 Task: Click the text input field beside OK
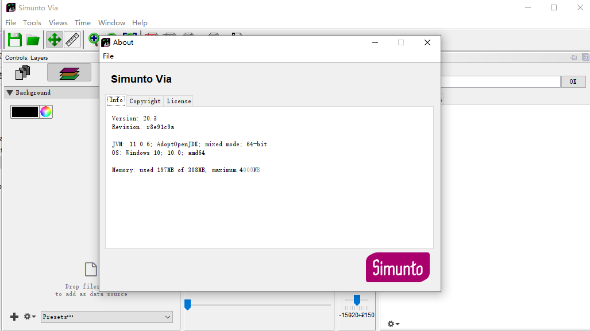pos(500,81)
